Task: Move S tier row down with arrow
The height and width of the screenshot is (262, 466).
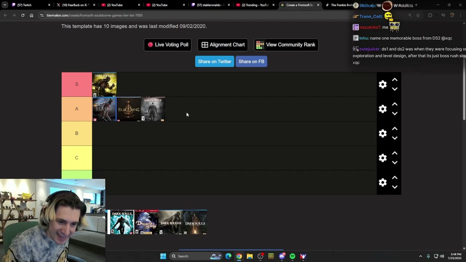Action: [395, 89]
